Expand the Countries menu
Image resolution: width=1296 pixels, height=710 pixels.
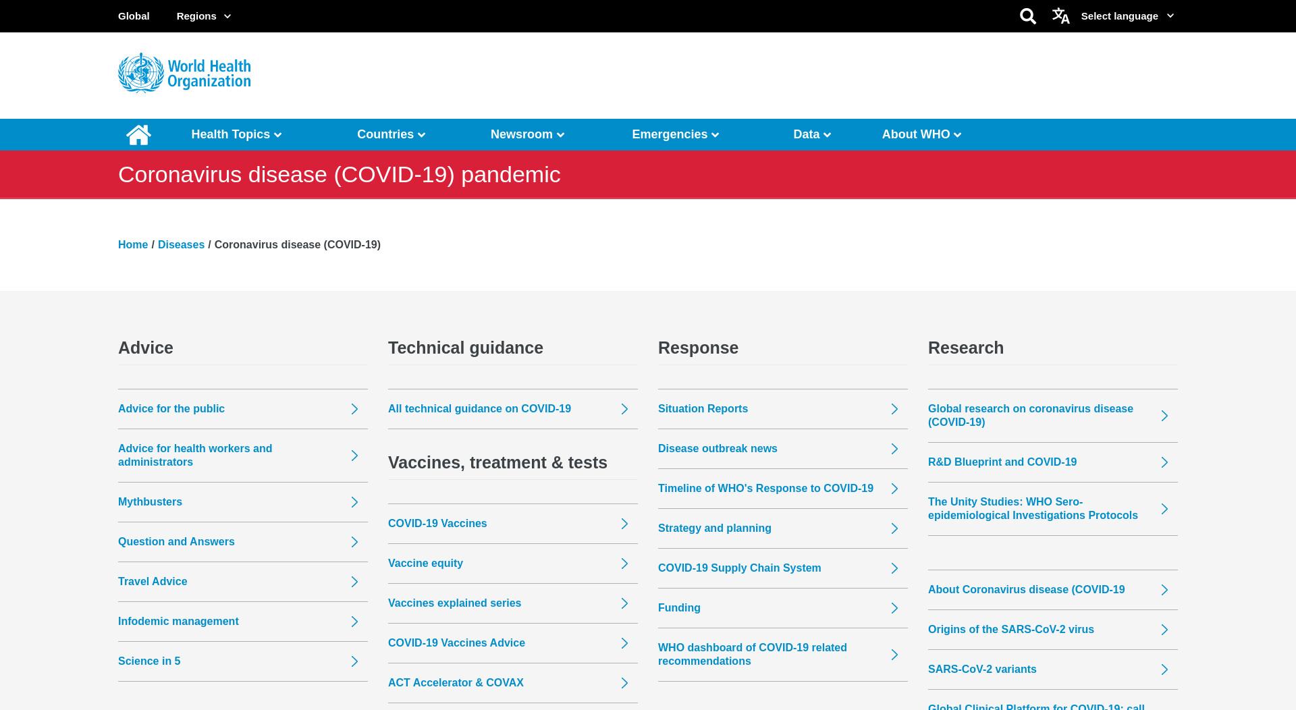[391, 134]
